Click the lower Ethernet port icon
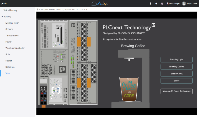The width and height of the screenshot is (199, 117). [x=65, y=96]
